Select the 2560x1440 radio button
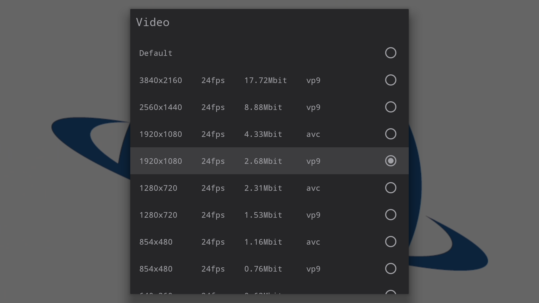Screen dimensions: 539x303 pyautogui.click(x=390, y=107)
